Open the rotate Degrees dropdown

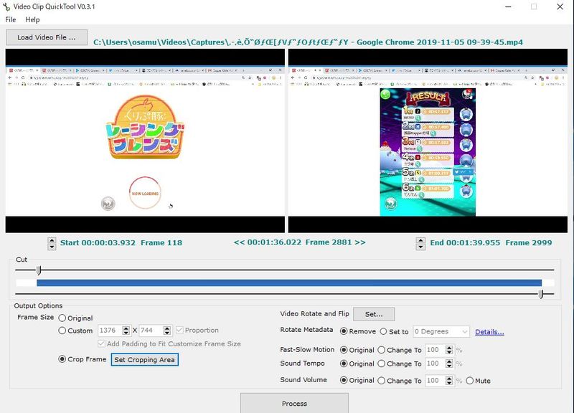(441, 332)
